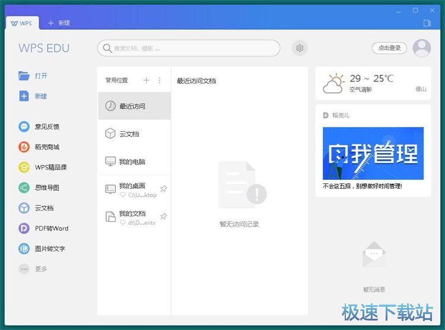
Task: Click the 更多 three-dot icon
Action: (24, 269)
